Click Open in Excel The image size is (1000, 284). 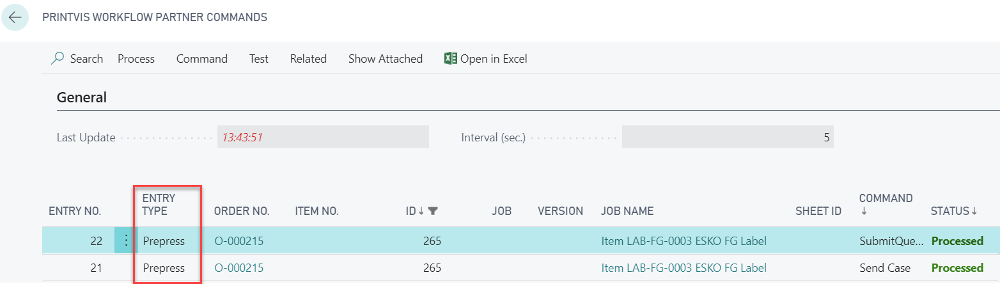[x=493, y=59]
